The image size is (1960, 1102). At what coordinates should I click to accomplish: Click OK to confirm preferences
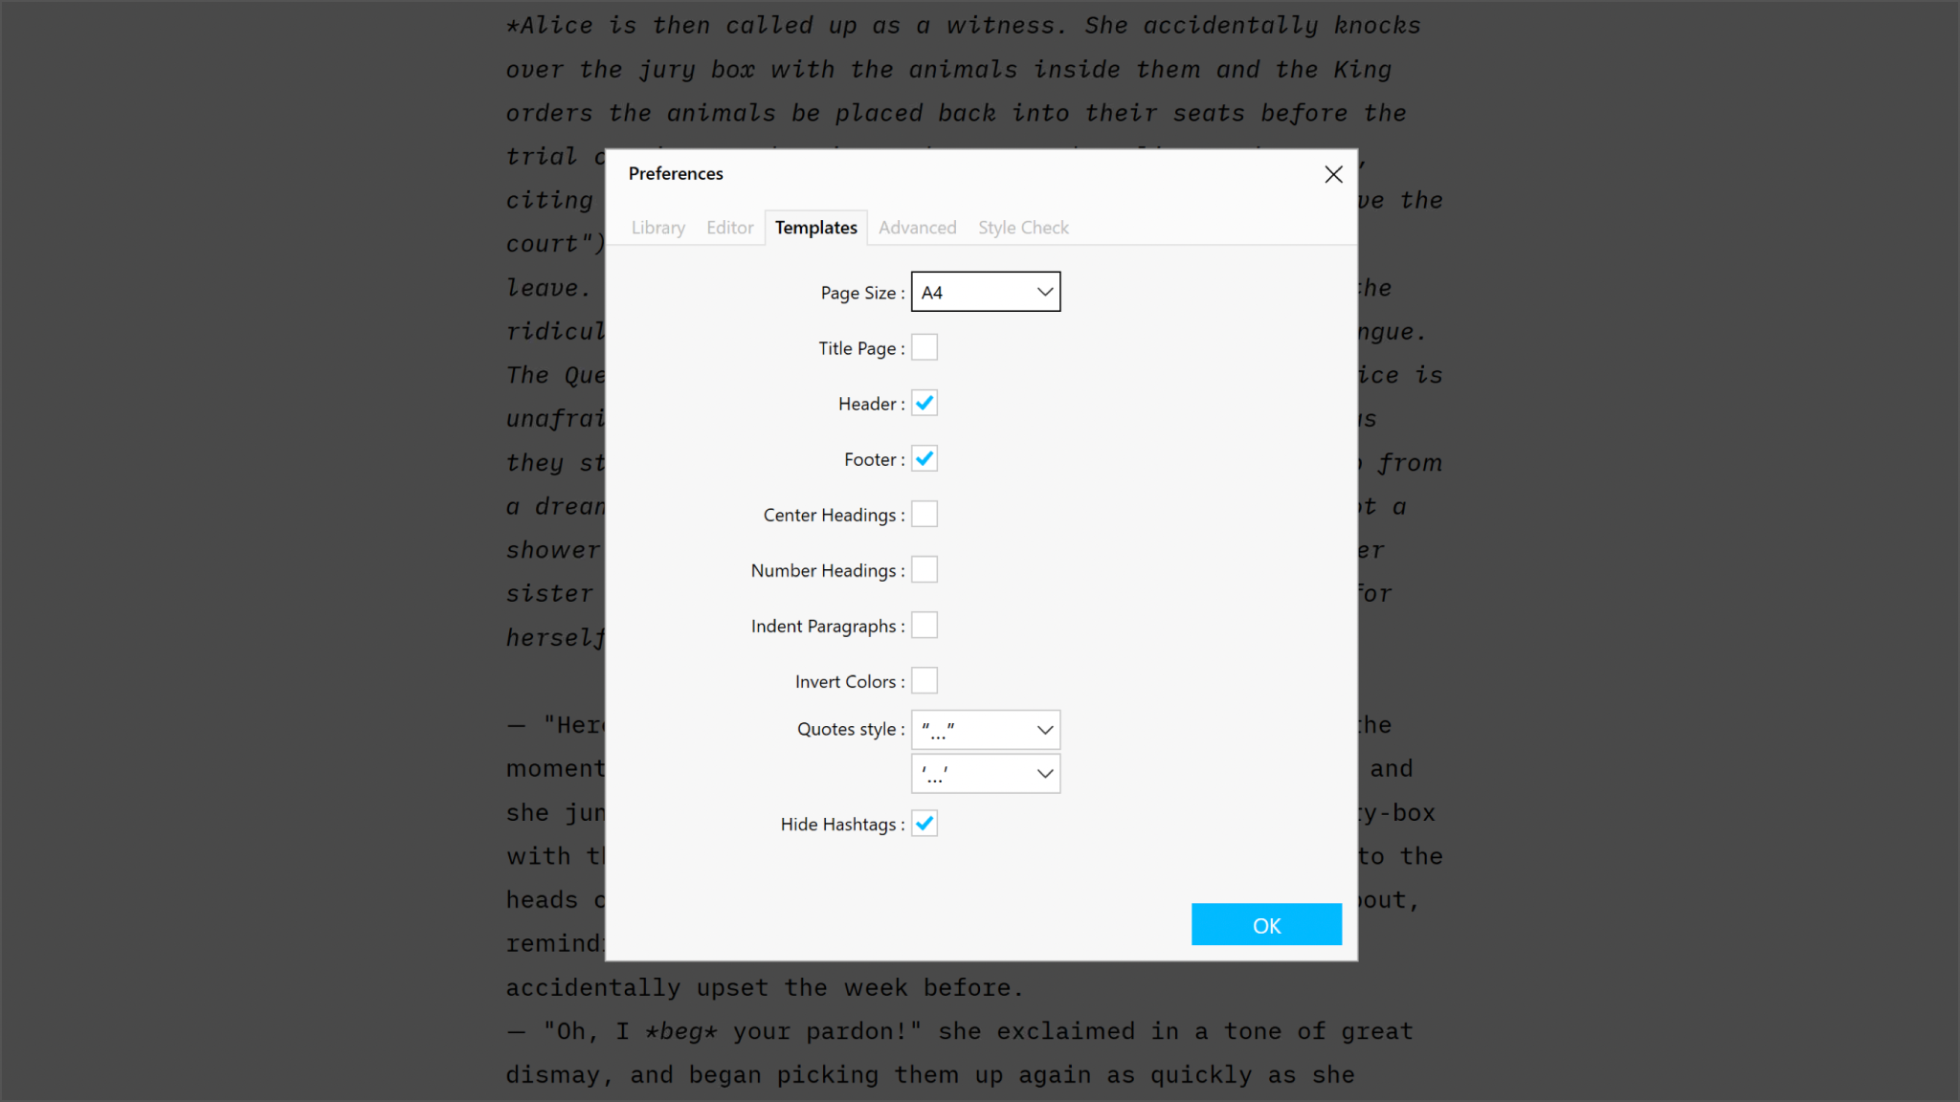pos(1267,924)
